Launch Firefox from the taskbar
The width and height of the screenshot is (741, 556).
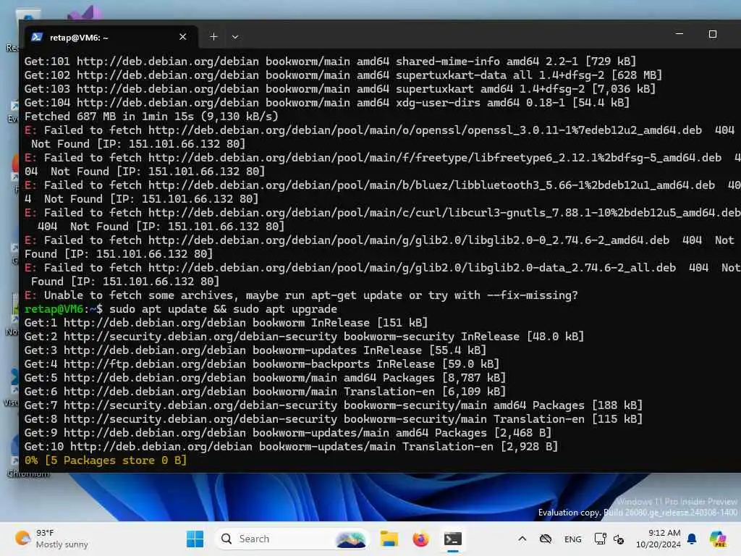point(420,539)
